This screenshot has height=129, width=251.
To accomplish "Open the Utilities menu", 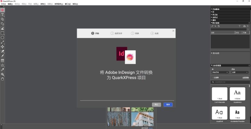I will 59,4.
